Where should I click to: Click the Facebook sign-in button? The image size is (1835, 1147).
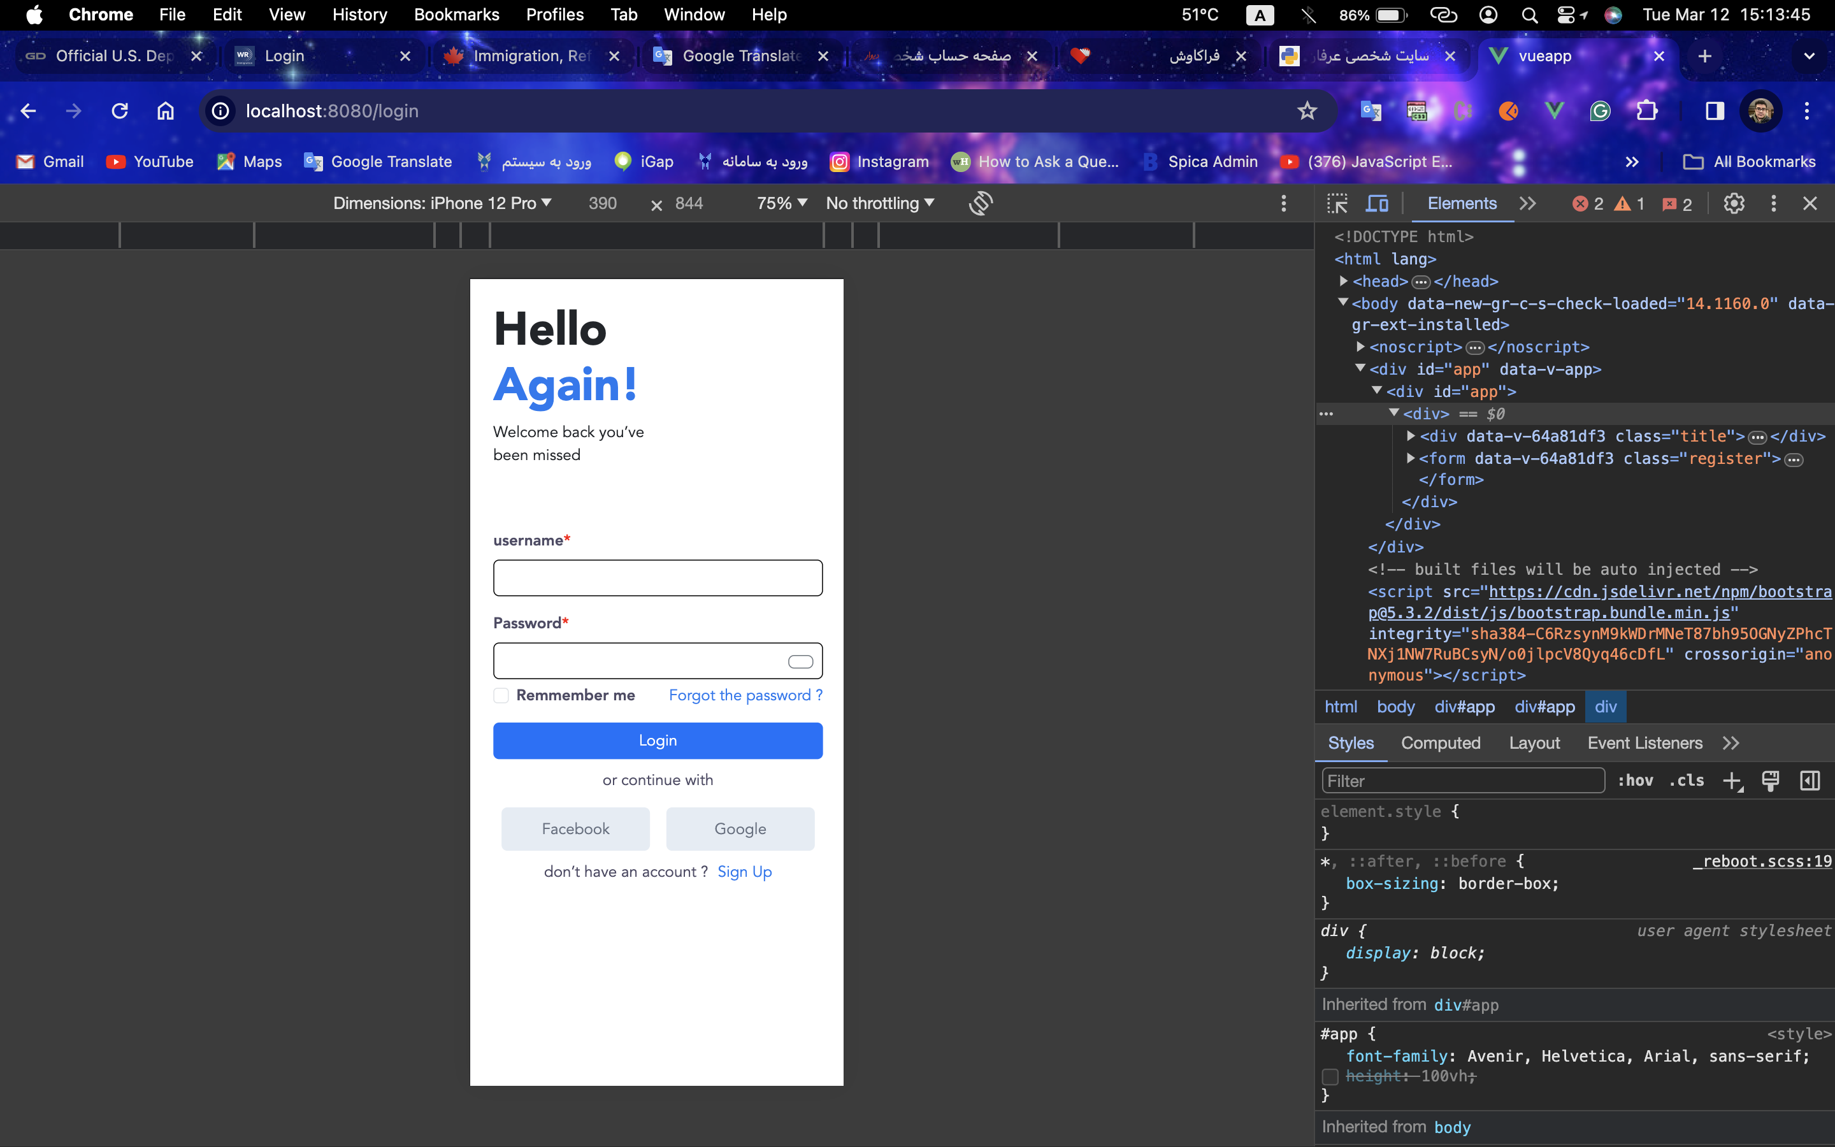click(x=575, y=829)
